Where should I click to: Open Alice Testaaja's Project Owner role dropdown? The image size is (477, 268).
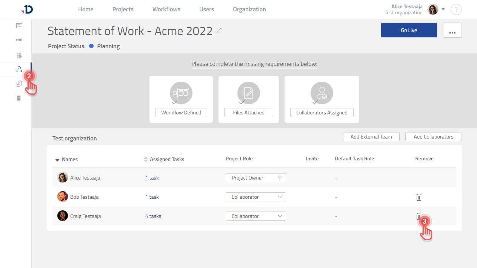tap(255, 178)
